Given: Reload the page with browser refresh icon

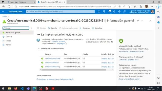Looking at the screenshot, I should (x=9, y=6).
